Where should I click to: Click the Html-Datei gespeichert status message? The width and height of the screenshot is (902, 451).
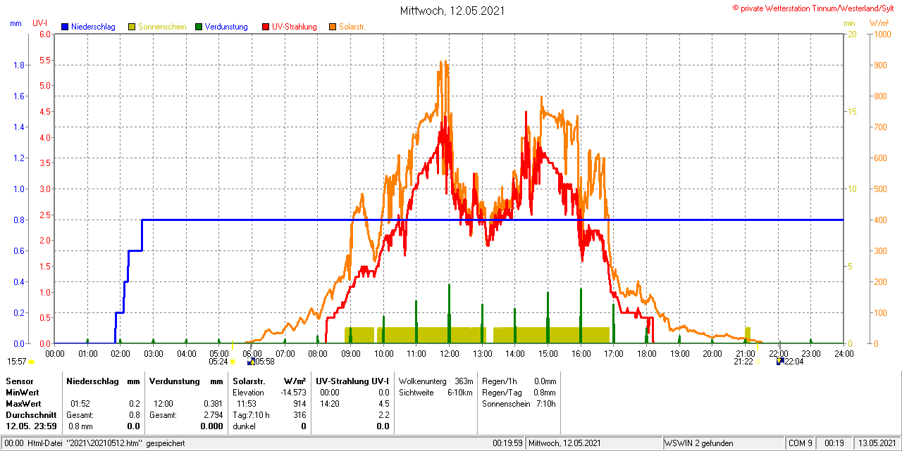point(106,443)
